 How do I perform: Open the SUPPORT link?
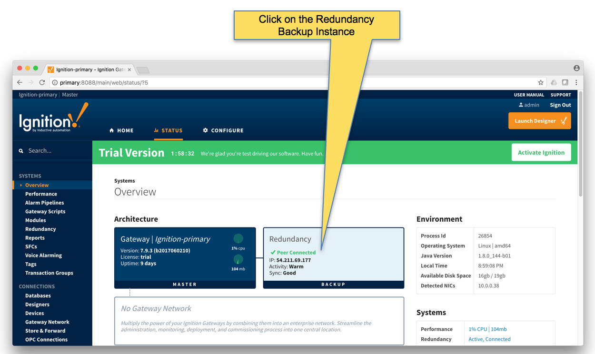click(561, 95)
